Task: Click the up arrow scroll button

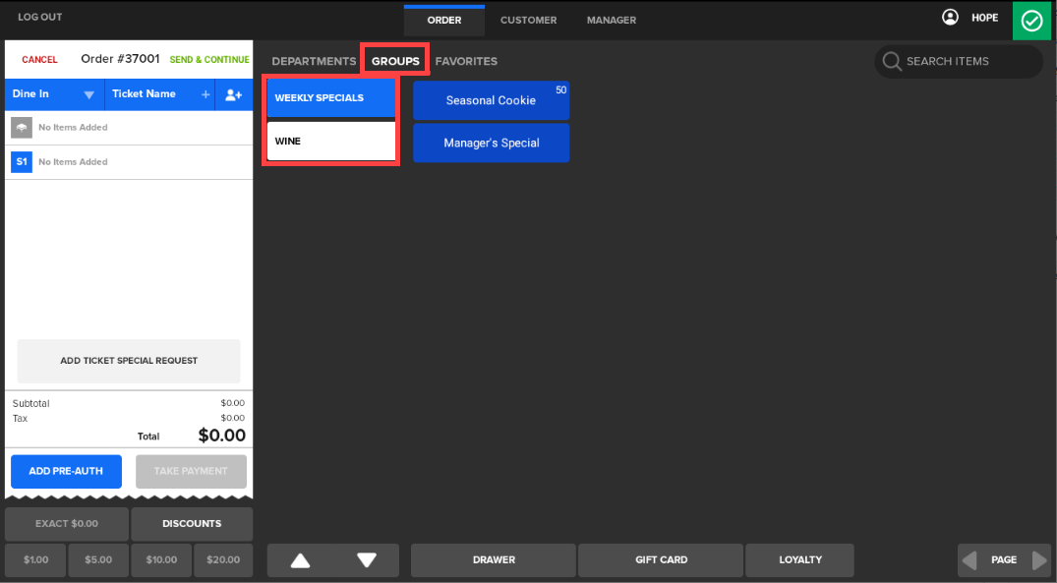Action: click(301, 560)
